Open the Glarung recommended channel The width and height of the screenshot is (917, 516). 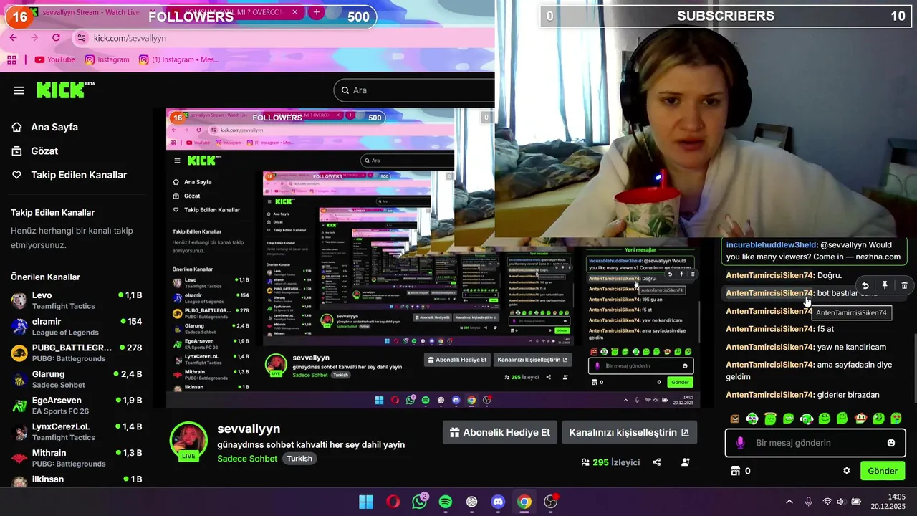(x=76, y=379)
